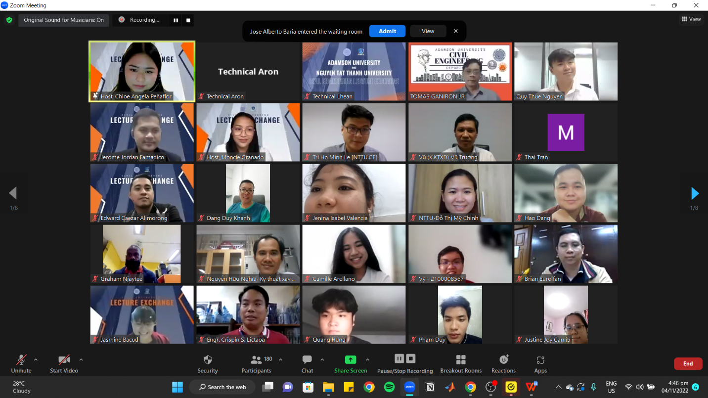
Task: Expand Share Screen options arrow
Action: click(x=367, y=359)
